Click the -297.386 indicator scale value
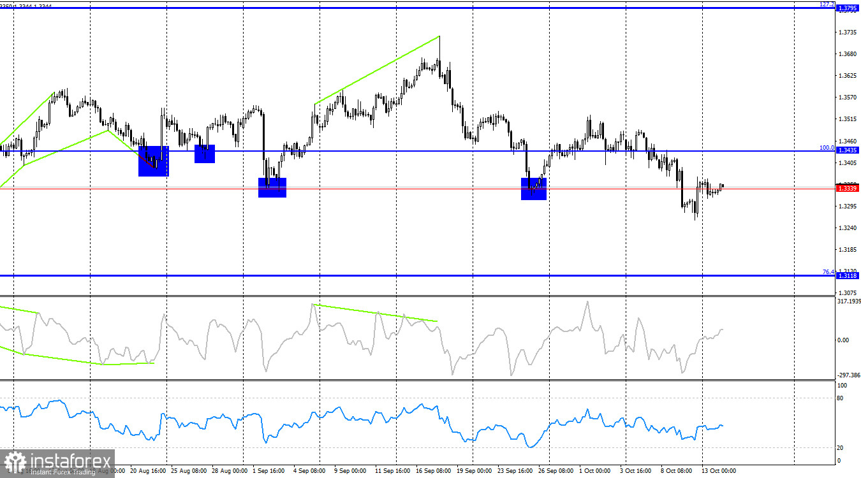This screenshot has width=861, height=478. coord(848,376)
